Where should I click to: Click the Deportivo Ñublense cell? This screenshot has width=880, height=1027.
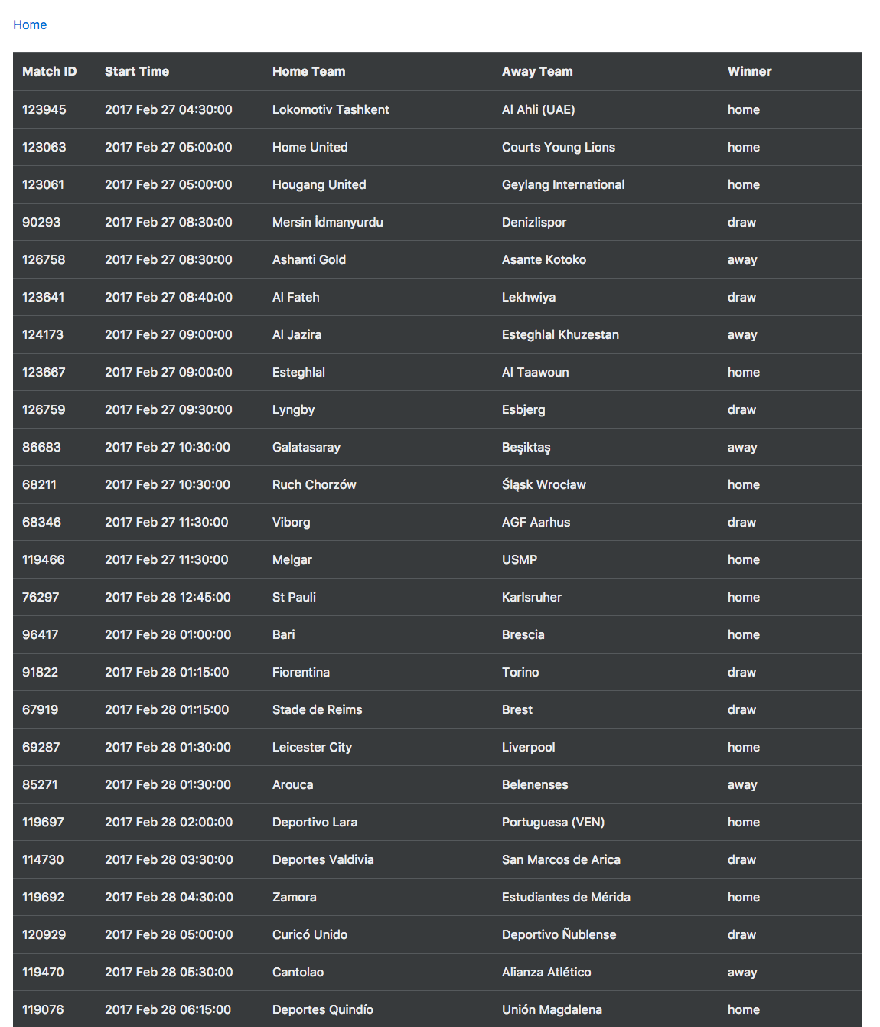pyautogui.click(x=559, y=934)
